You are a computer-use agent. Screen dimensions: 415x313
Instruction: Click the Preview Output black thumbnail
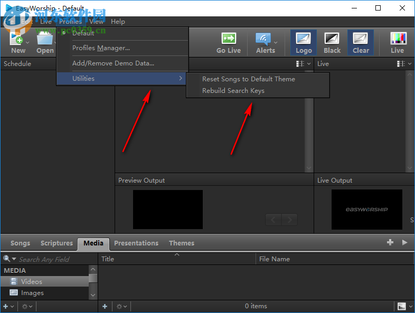pyautogui.click(x=168, y=210)
